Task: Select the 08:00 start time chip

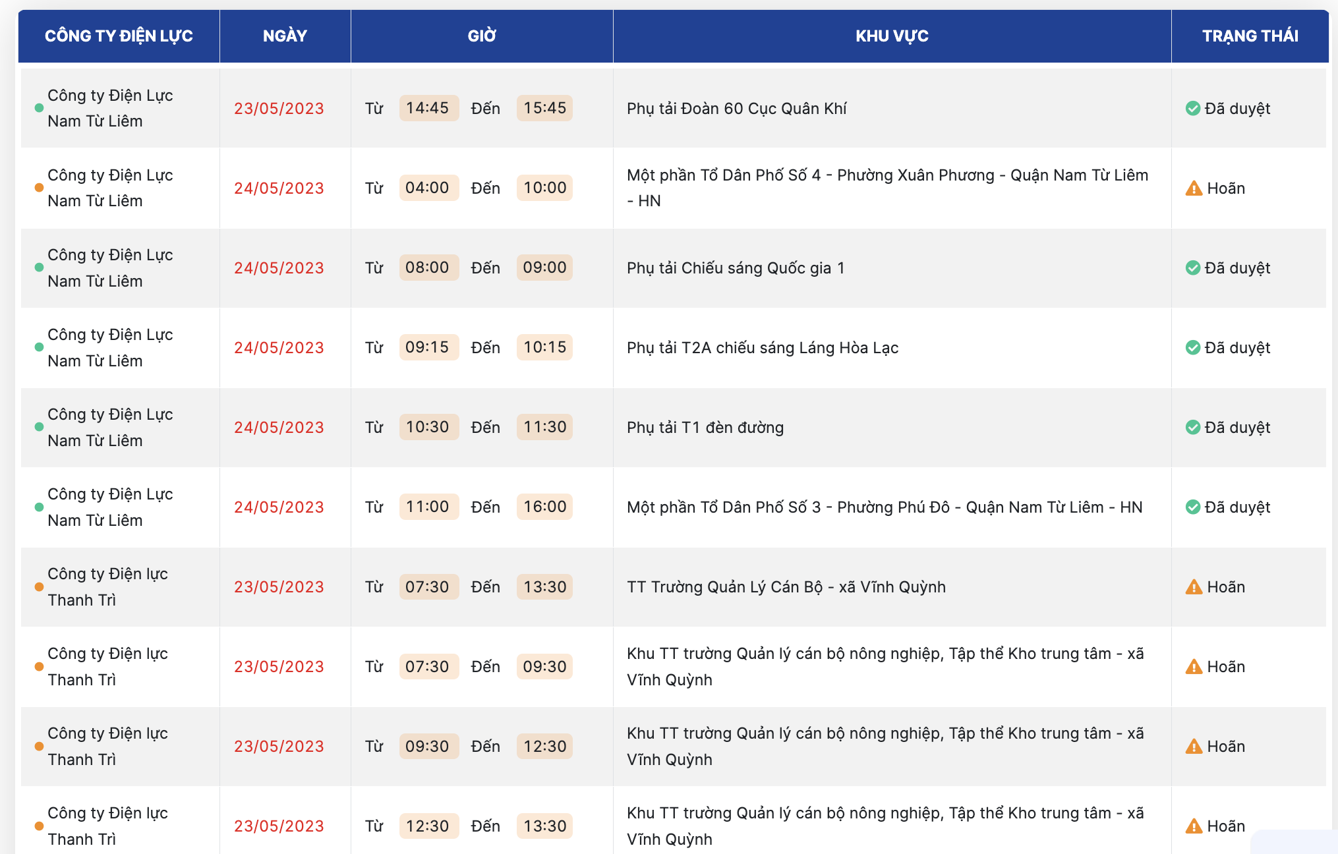Action: (428, 268)
